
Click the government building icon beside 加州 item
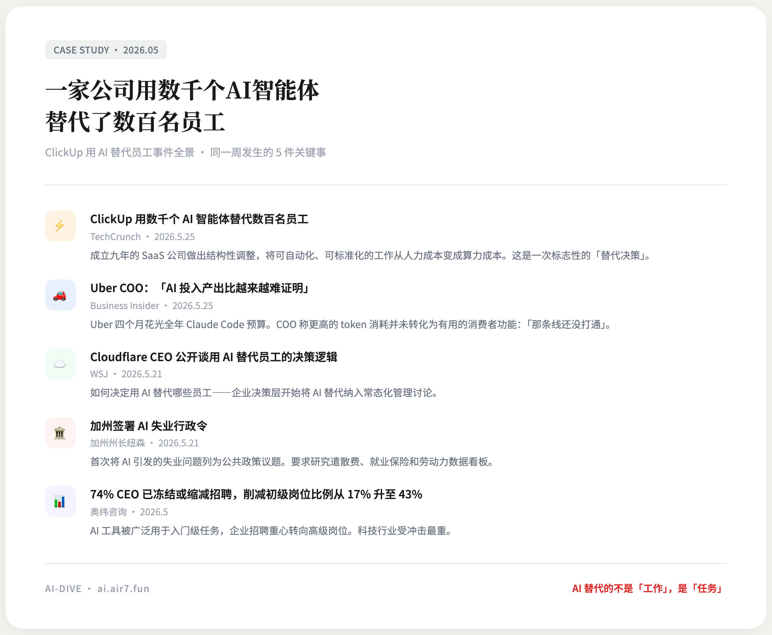60,433
